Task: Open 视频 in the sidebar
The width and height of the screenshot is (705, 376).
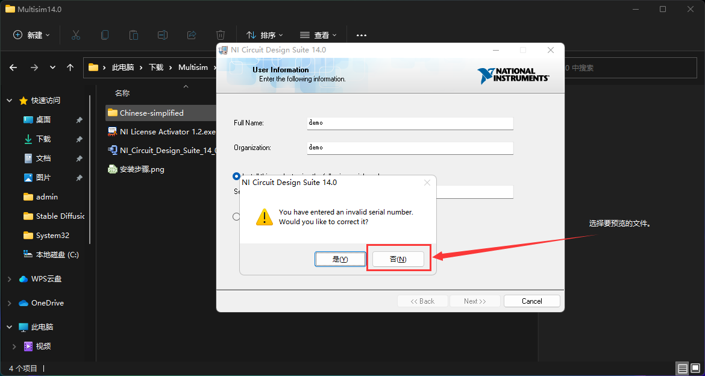Action: tap(43, 346)
